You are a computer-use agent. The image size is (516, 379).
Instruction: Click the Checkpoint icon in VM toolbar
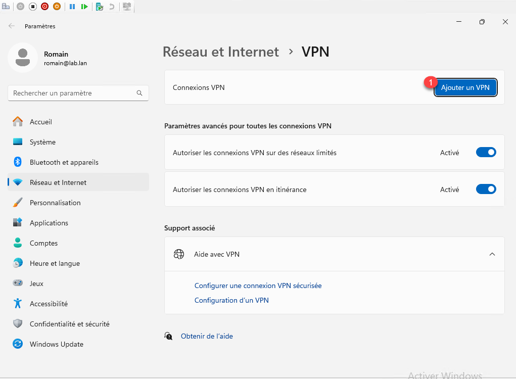click(x=100, y=7)
